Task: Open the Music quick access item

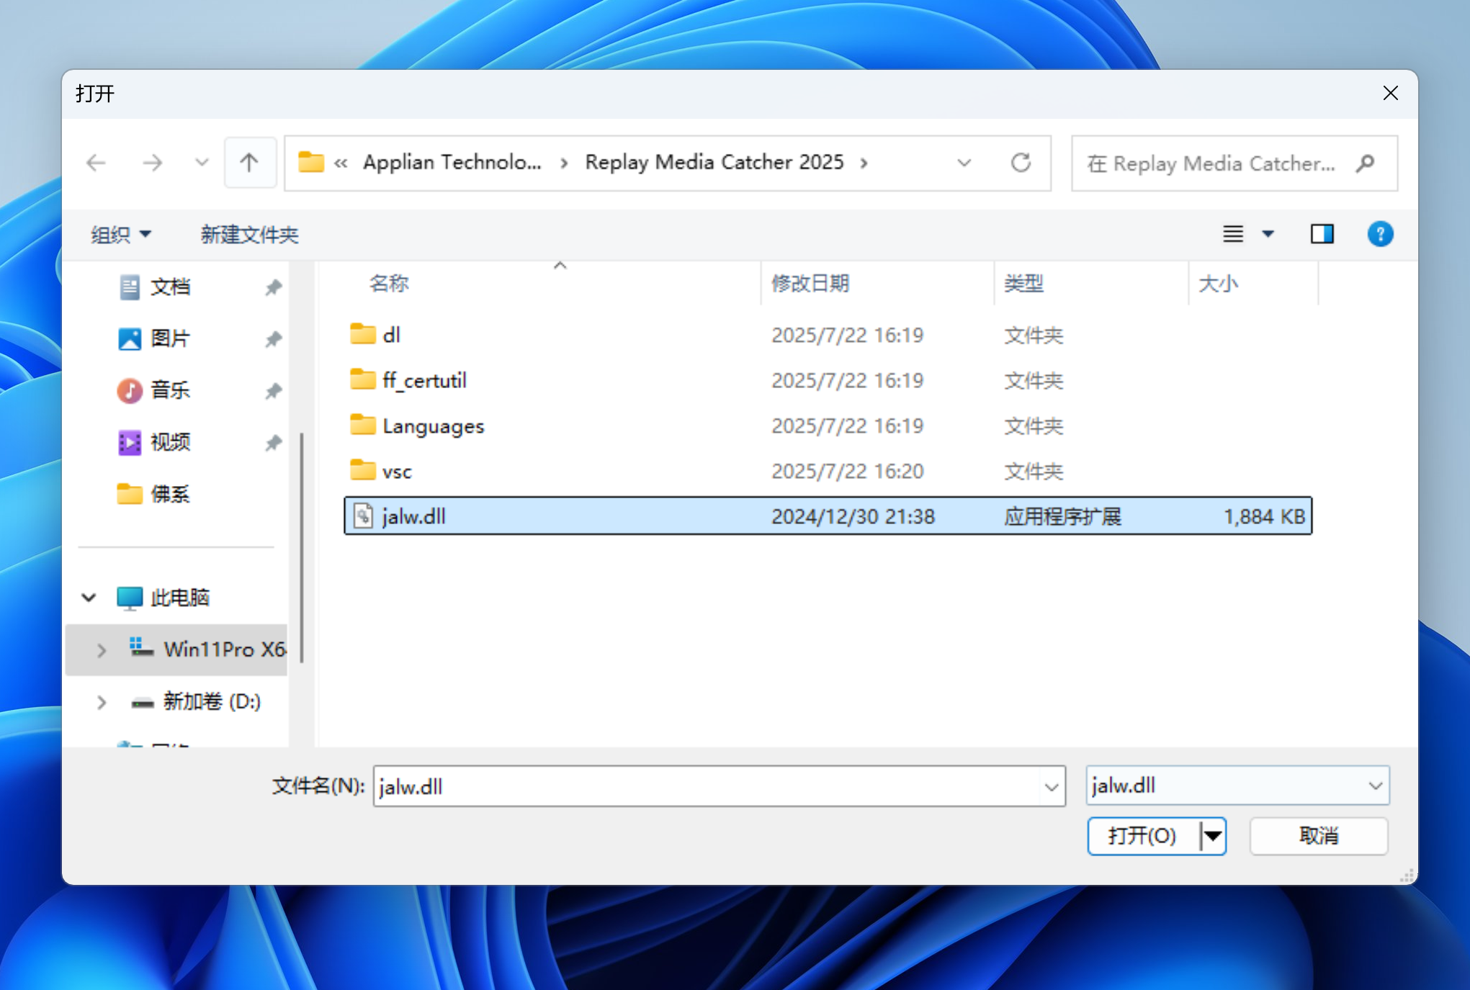Action: click(x=170, y=390)
